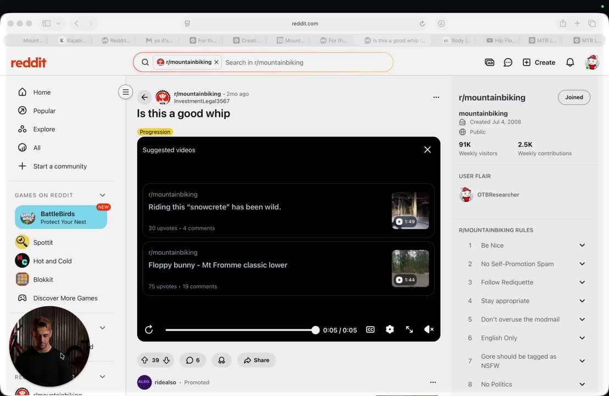
Task: Upvote the post
Action: tap(144, 360)
